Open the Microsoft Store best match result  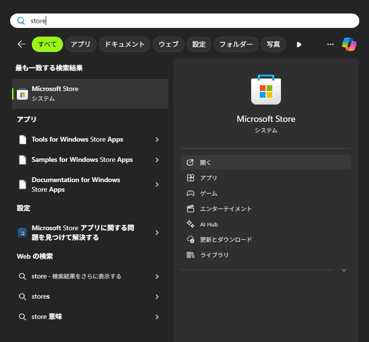tap(90, 94)
